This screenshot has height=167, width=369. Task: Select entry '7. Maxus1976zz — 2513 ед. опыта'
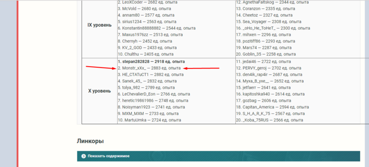pos(150,35)
